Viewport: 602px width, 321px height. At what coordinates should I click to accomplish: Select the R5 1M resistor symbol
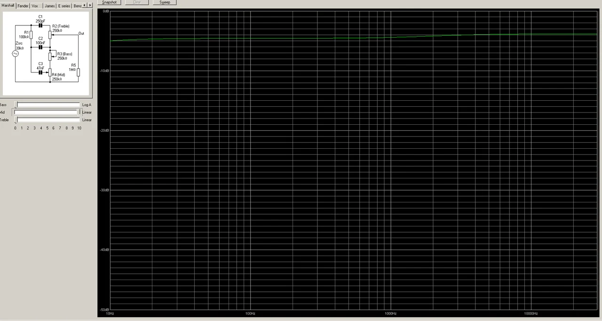(78, 72)
